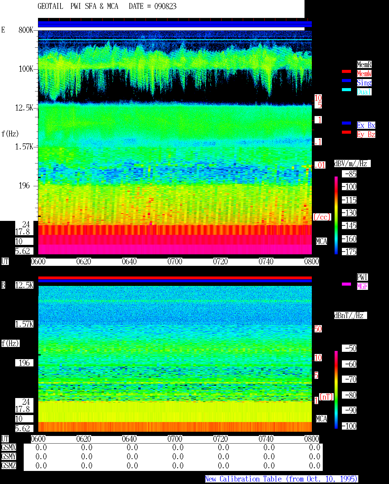Click the f(Hz) axis label of the E panel
389x484 pixels.
(10, 134)
